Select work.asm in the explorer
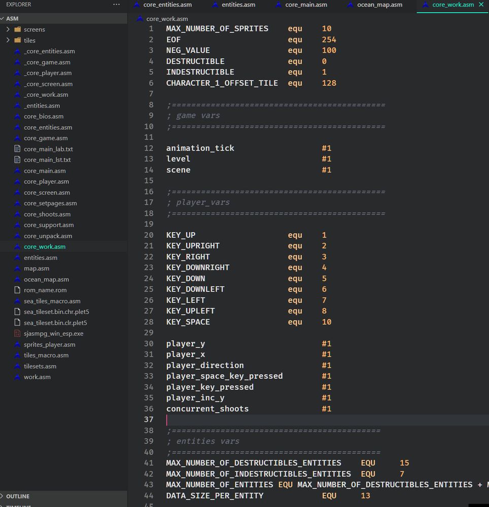Viewport: 489px width, 507px height. point(37,377)
